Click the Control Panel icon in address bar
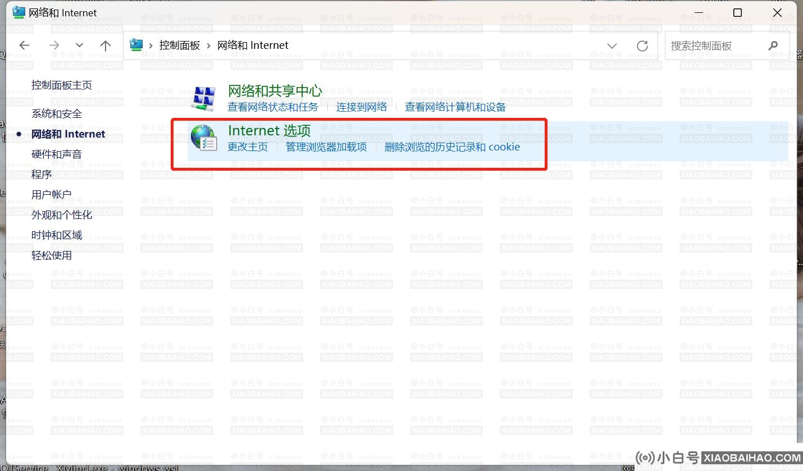 pyautogui.click(x=136, y=45)
